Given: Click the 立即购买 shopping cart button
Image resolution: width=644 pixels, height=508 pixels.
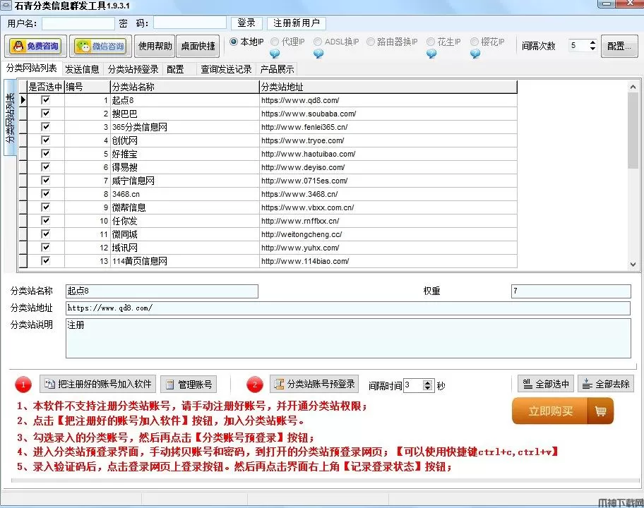Looking at the screenshot, I should [562, 411].
